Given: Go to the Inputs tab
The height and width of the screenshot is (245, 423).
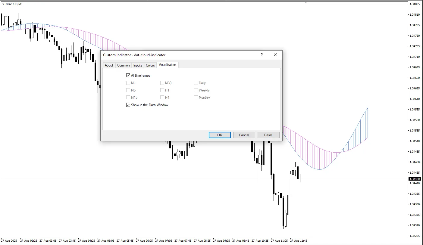Looking at the screenshot, I should coord(138,65).
